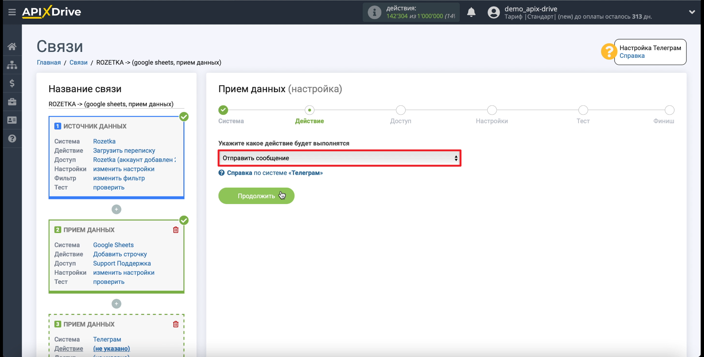Click изменить настройки in Google Sheets block
The height and width of the screenshot is (357, 704).
click(x=124, y=273)
